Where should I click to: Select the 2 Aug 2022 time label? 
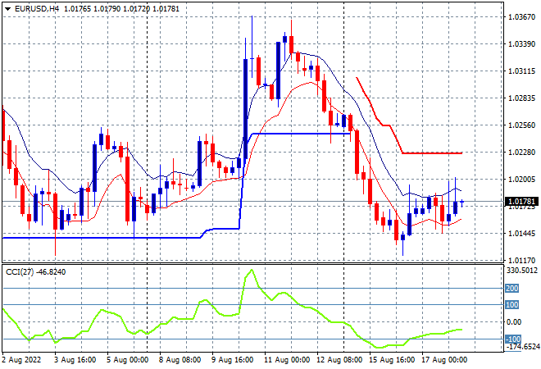tap(21, 360)
